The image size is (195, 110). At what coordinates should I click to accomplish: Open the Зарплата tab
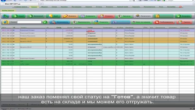pyautogui.click(x=136, y=7)
